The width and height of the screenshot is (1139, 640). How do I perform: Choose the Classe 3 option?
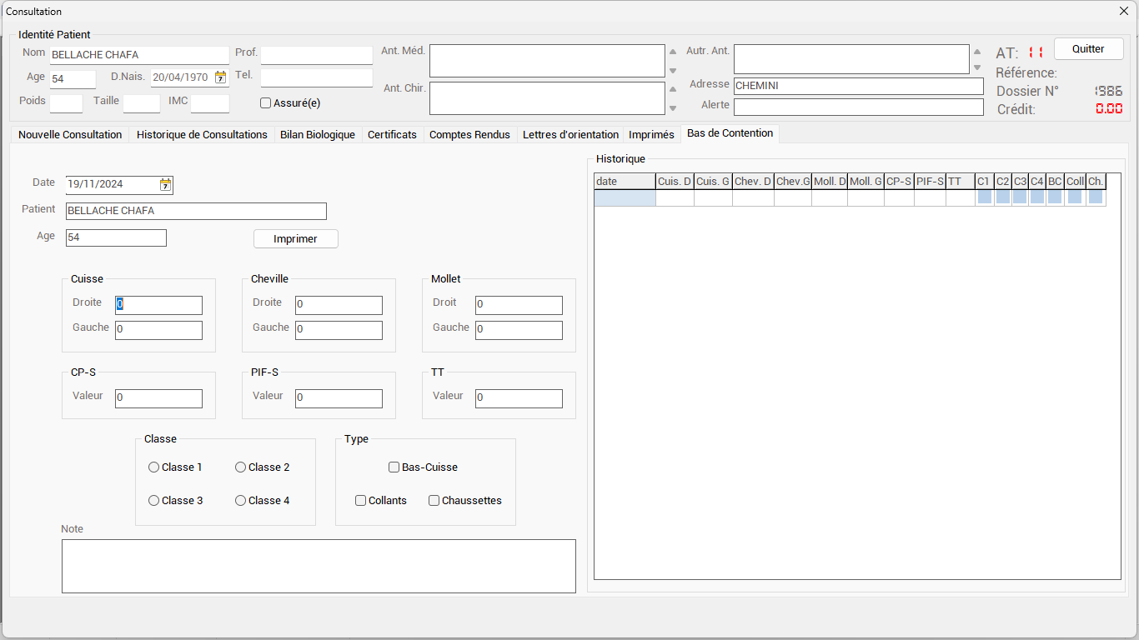pos(154,501)
